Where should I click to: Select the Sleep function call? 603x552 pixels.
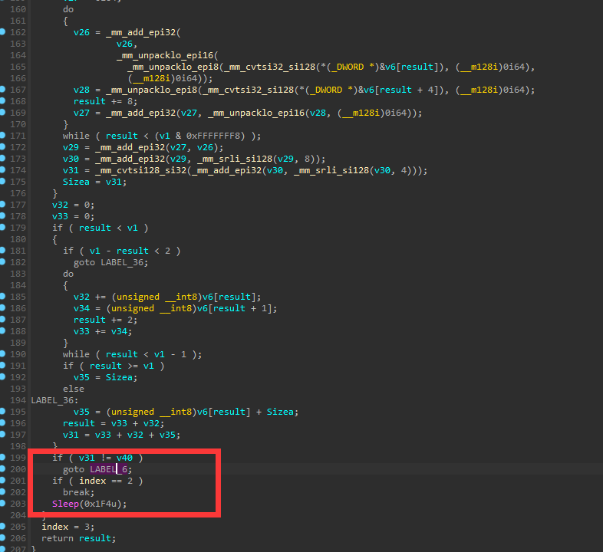tap(67, 504)
